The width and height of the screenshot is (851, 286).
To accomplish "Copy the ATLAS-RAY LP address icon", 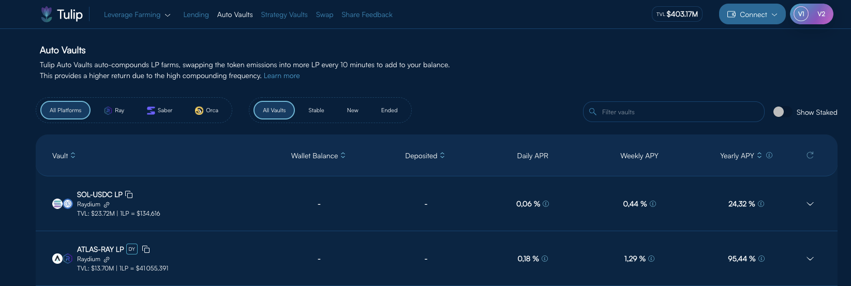I will click(x=146, y=250).
